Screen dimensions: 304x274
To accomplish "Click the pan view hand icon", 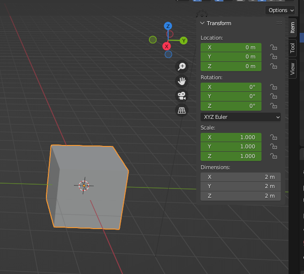I will pyautogui.click(x=182, y=81).
